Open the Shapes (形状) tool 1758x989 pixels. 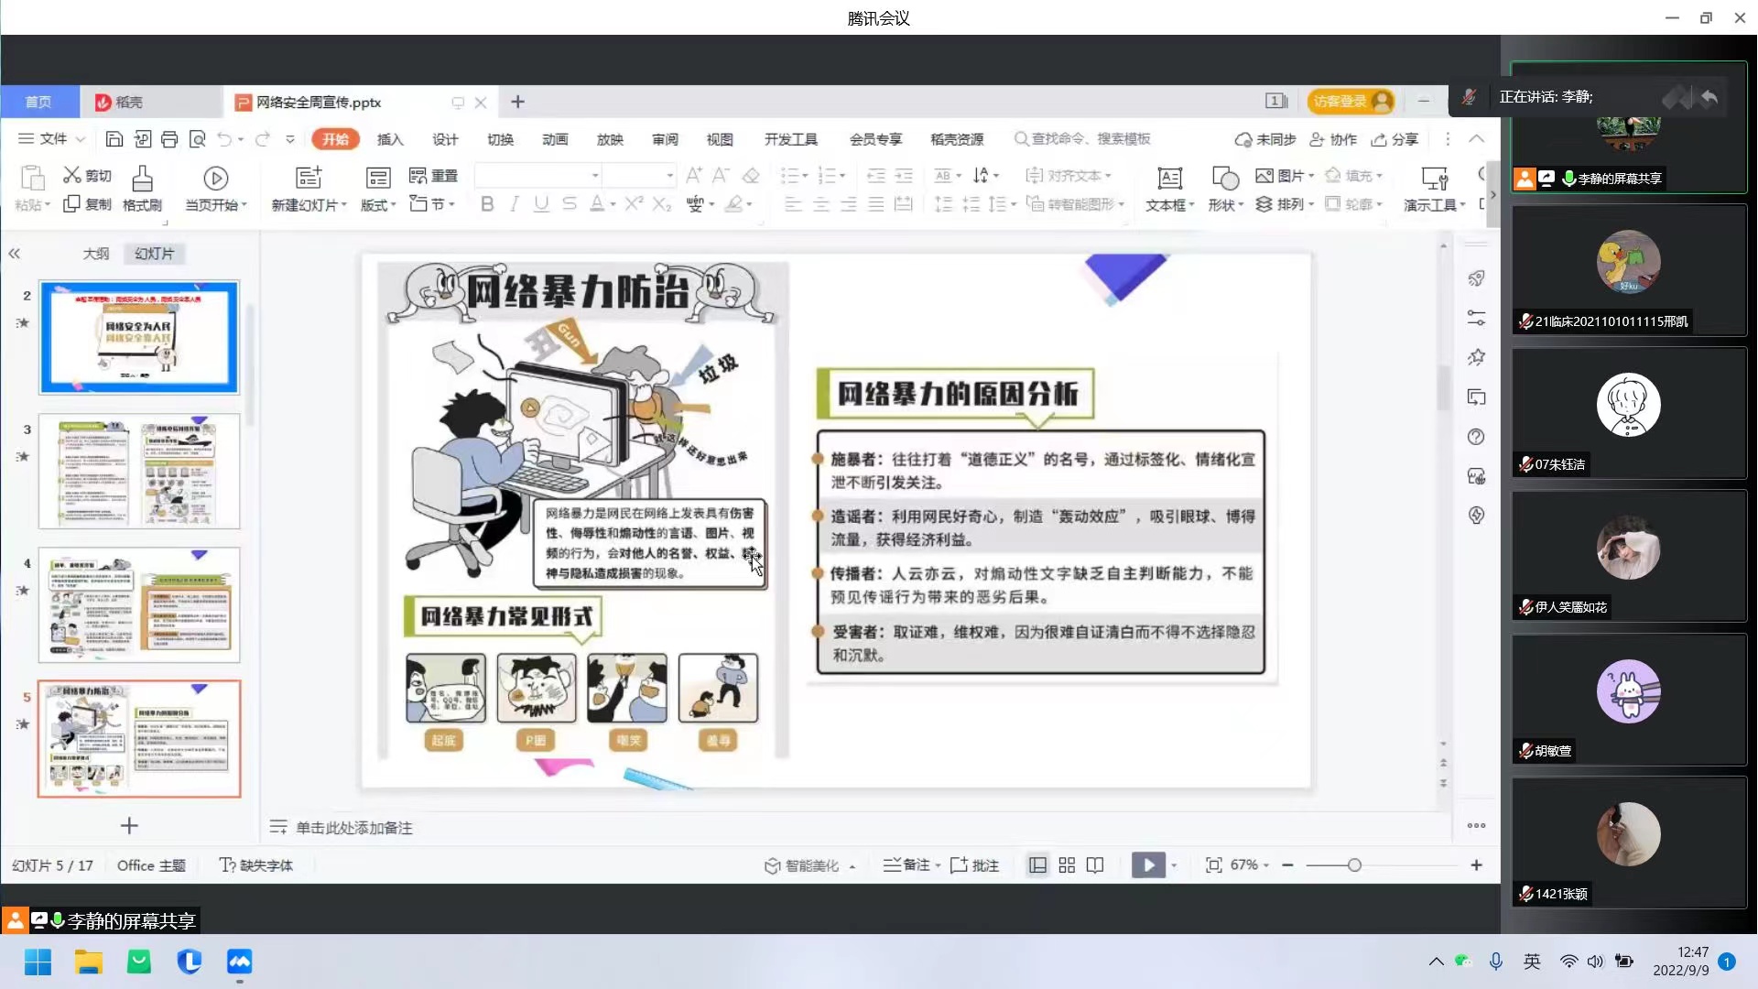[1224, 178]
